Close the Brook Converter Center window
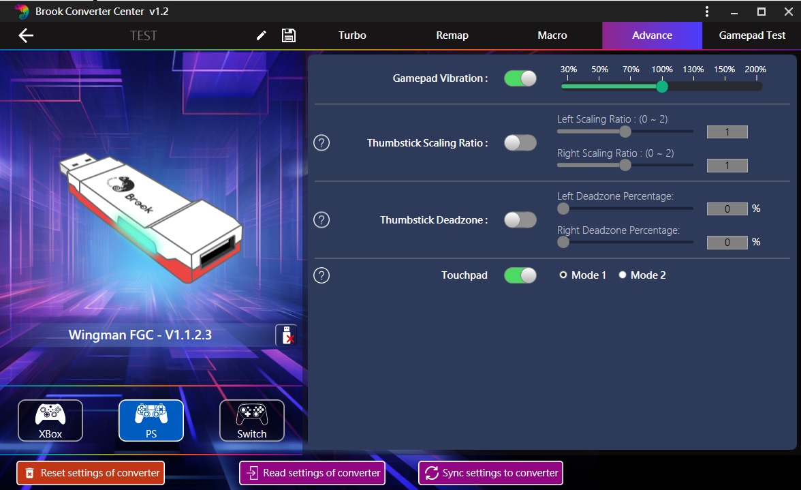801x490 pixels. pyautogui.click(x=788, y=12)
